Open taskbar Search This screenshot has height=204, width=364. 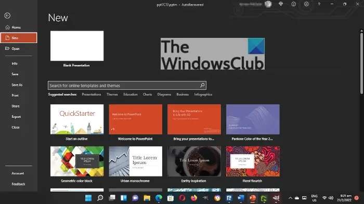[100, 198]
